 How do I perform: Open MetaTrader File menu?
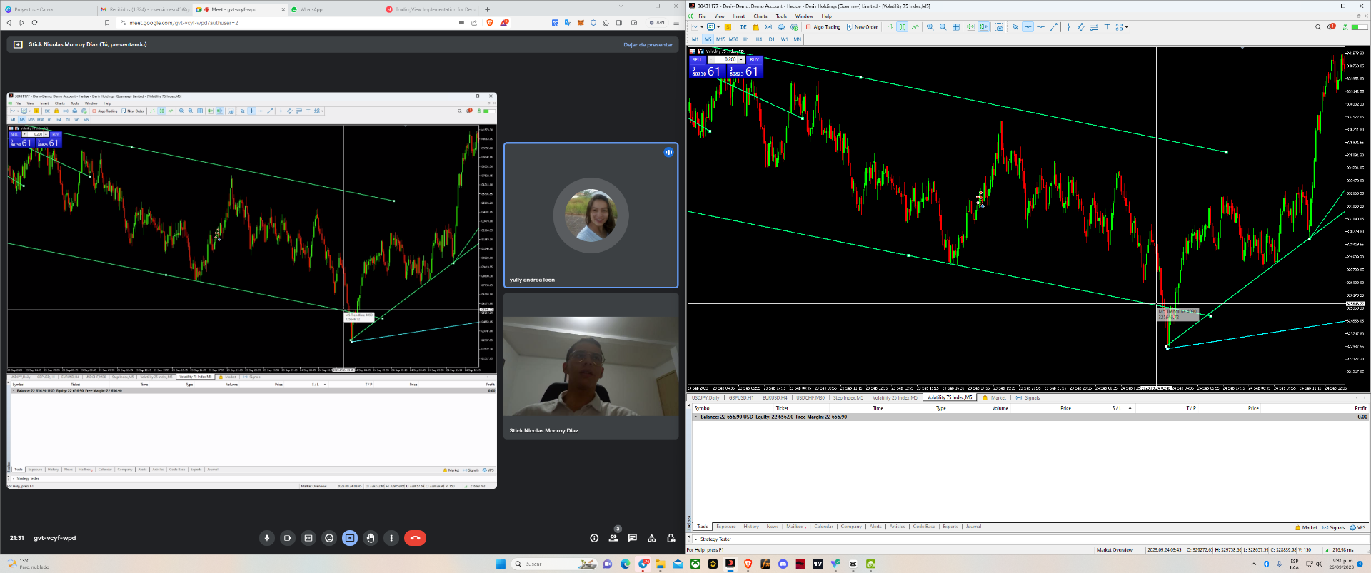(x=702, y=16)
